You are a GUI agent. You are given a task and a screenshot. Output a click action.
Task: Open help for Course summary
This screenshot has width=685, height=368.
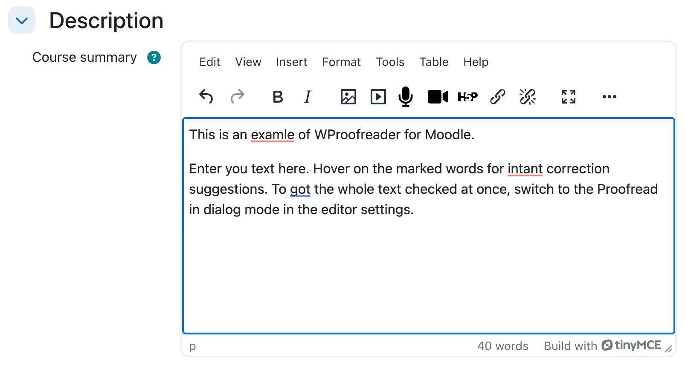click(154, 57)
